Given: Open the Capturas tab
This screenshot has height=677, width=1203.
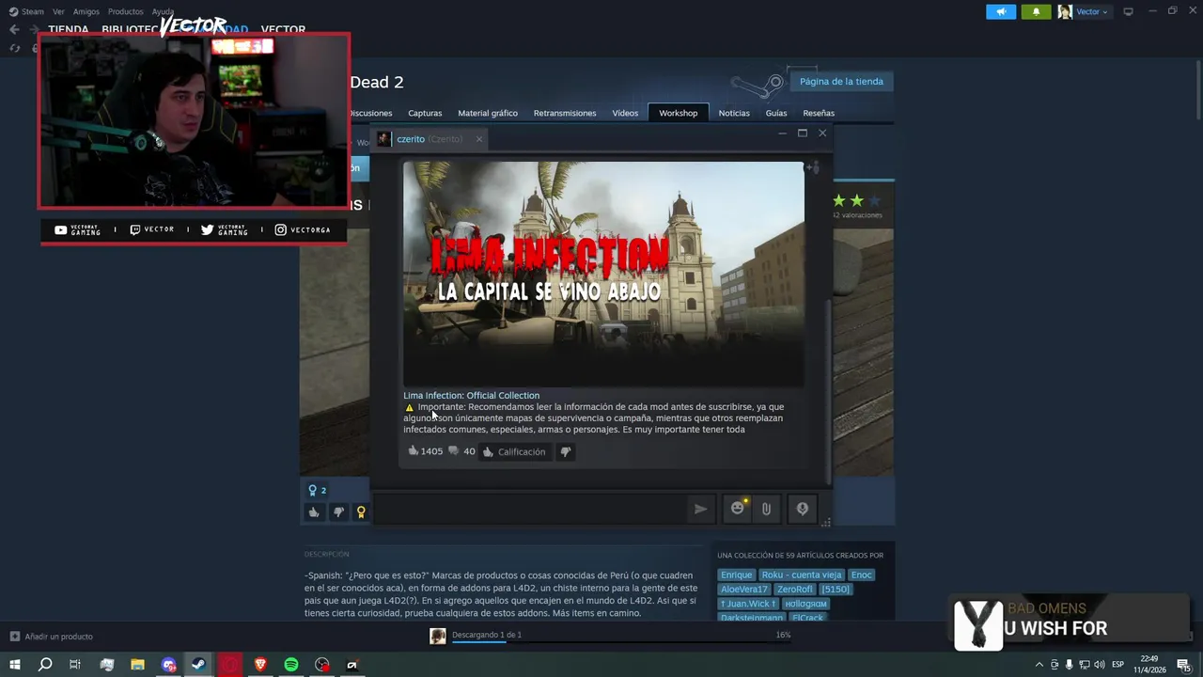Looking at the screenshot, I should (425, 113).
